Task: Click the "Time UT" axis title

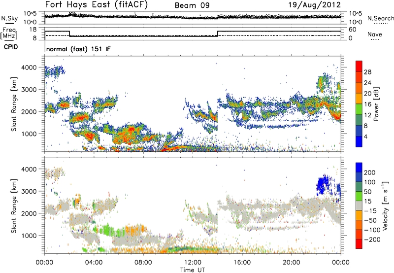Action: [193, 270]
